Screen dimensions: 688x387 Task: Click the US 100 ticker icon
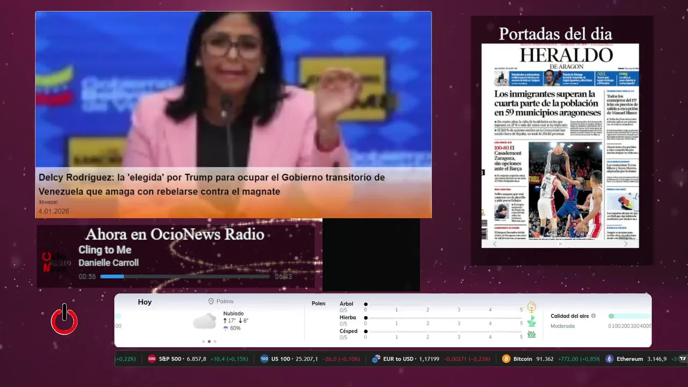point(264,359)
